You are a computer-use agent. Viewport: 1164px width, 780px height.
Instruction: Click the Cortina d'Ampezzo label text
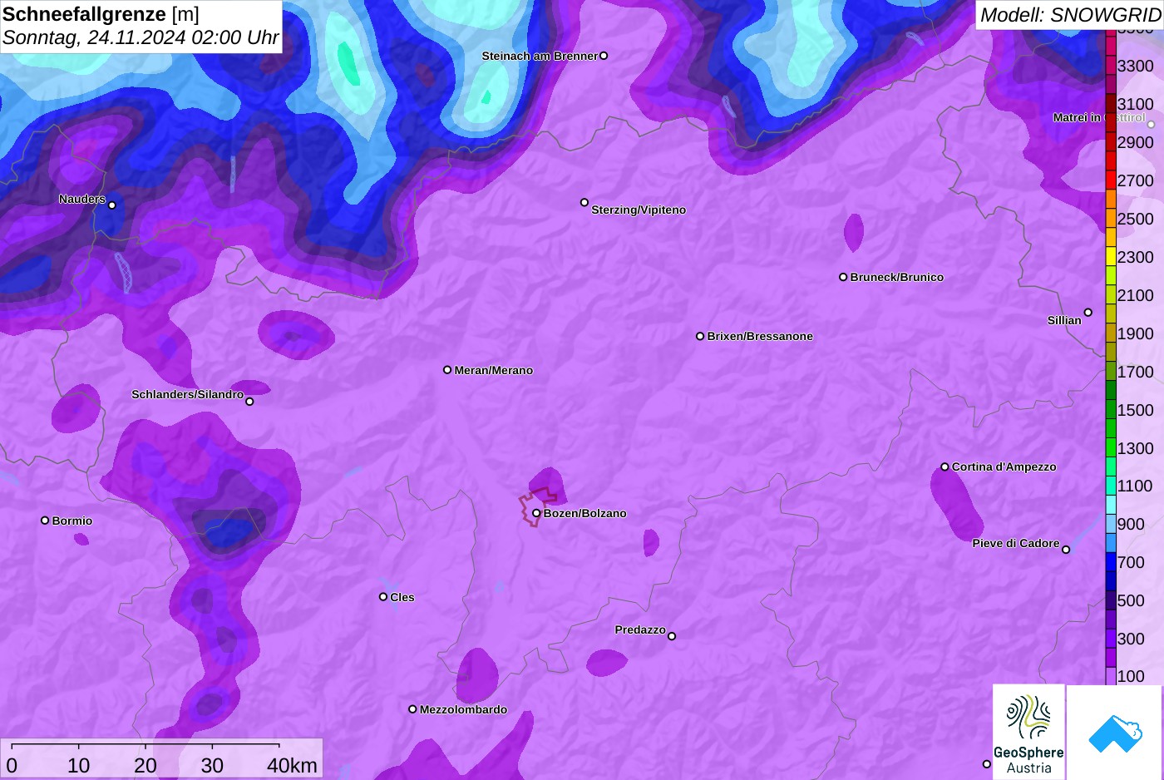[x=1004, y=467]
